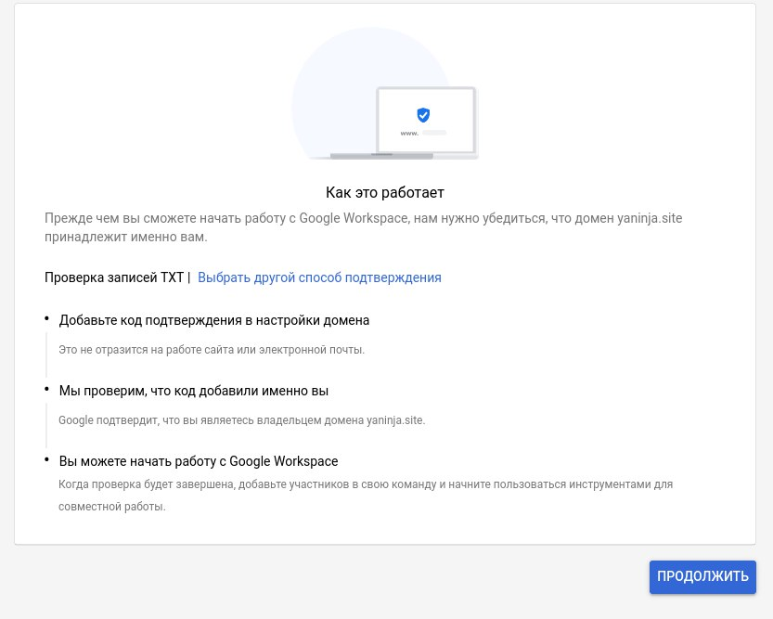Click the ПРОДОЛЖИТЬ button

click(x=702, y=576)
